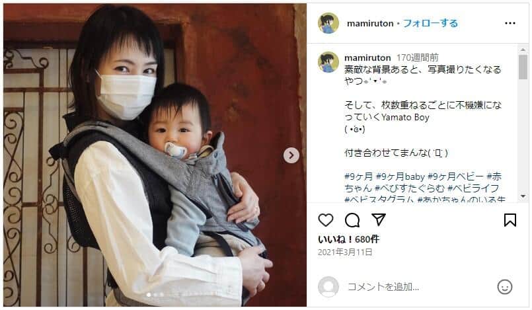Open mamiruton username in caption
Viewport: 532px width, 310px height.
coord(367,58)
